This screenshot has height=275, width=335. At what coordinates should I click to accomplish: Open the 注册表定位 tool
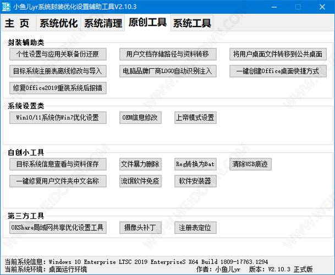(195, 227)
